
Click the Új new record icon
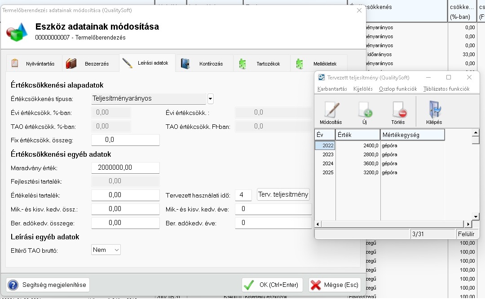point(364,110)
